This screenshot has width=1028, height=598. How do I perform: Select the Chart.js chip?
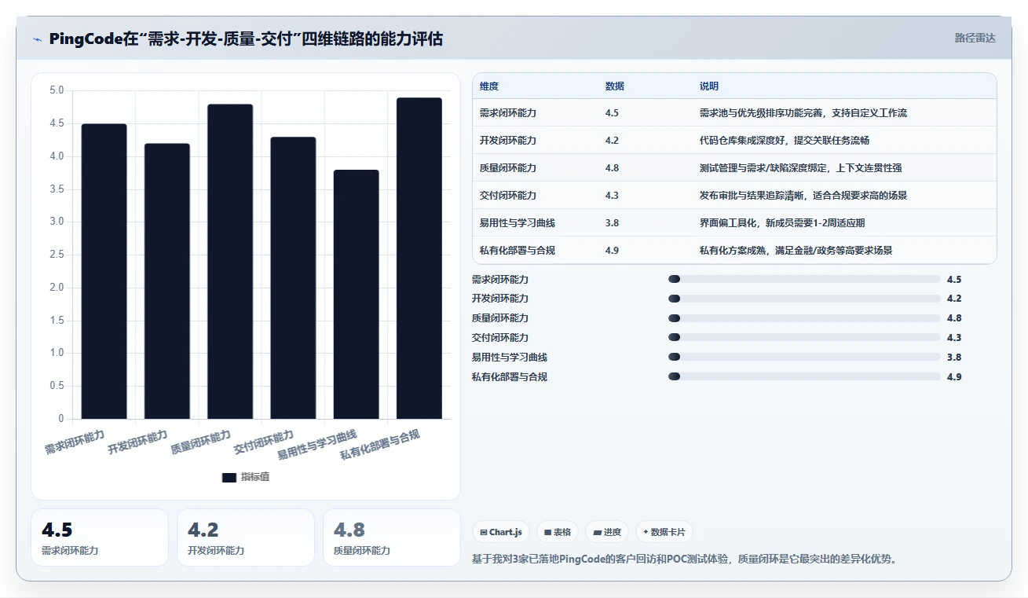click(x=501, y=532)
